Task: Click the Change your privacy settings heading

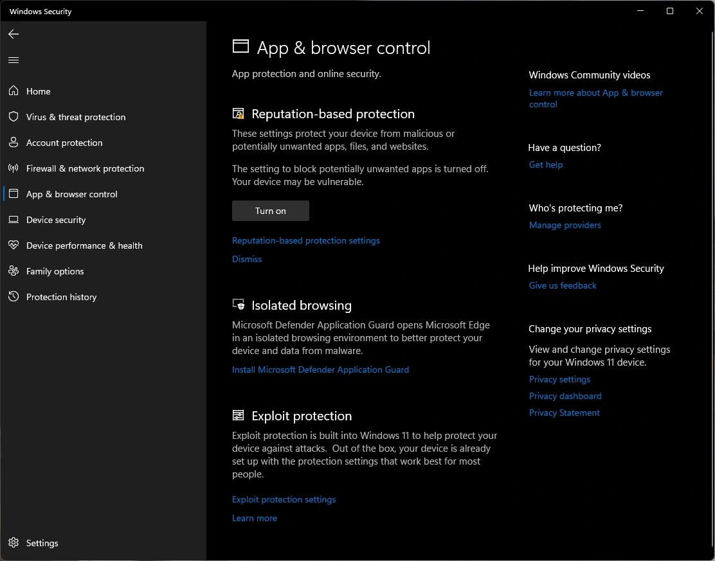Action: point(590,329)
